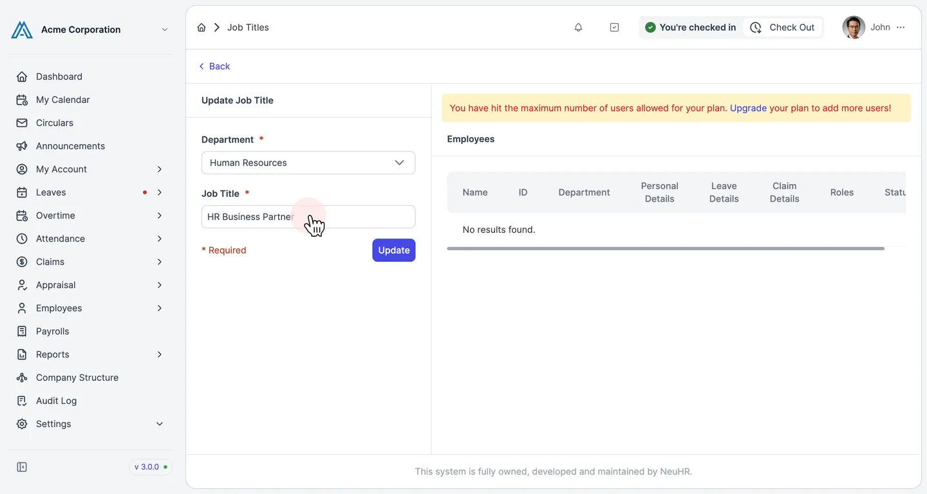Click the Acme Corporation logo icon
Viewport: 927px width, 494px height.
pos(22,30)
